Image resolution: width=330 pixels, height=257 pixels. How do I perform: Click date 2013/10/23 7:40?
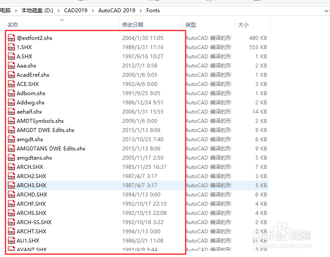143,139
